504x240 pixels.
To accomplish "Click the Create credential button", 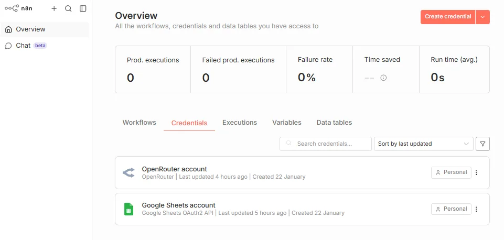I will (448, 17).
